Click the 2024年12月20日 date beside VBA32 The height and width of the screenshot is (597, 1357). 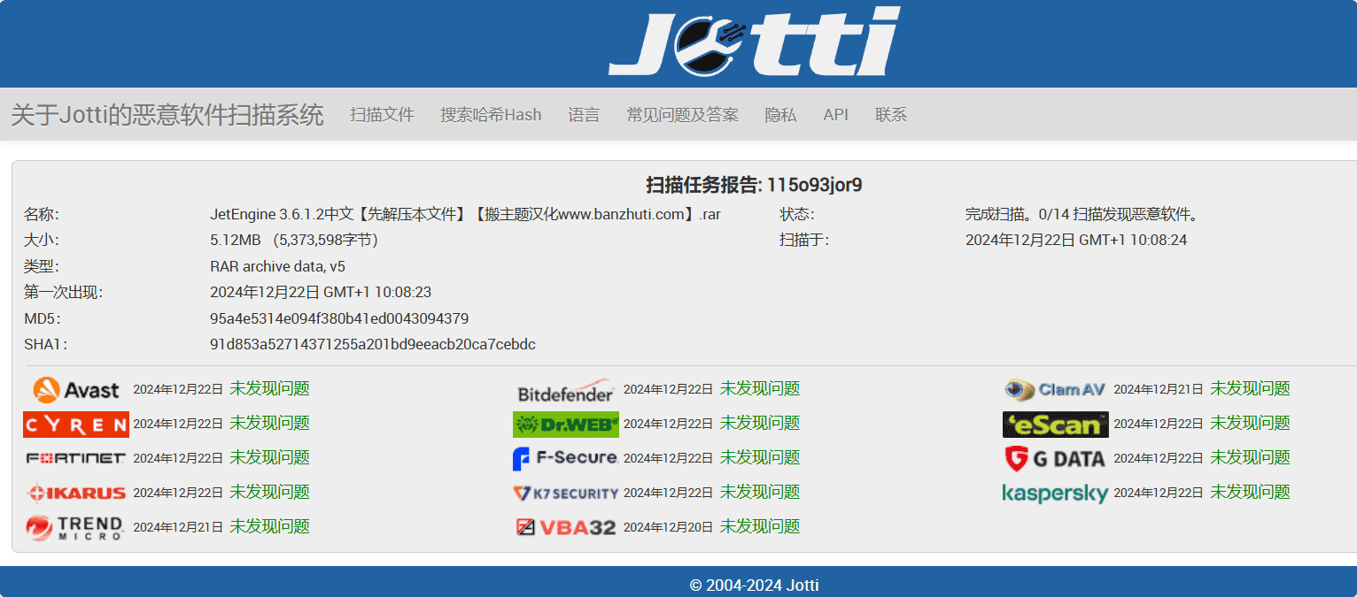pos(669,527)
